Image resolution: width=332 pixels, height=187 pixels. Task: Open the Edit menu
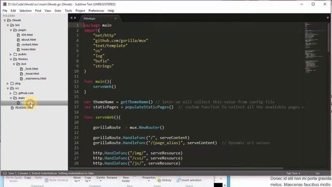click(x=13, y=10)
